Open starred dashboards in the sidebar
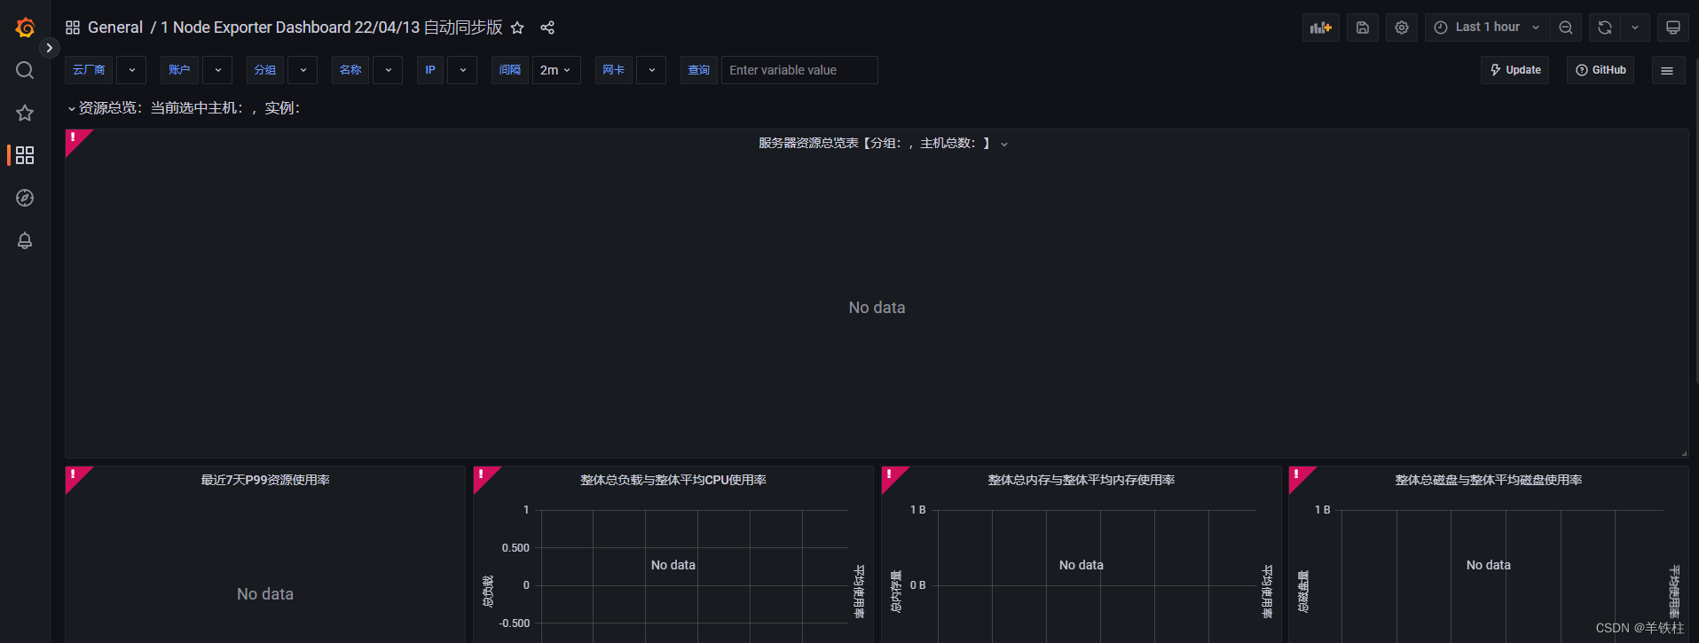 [25, 113]
